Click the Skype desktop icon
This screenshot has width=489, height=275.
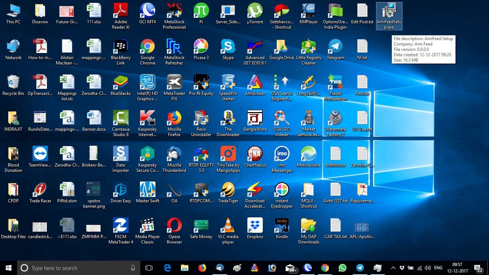(228, 49)
